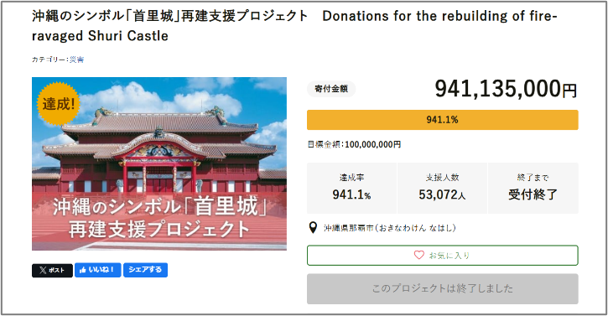Click the project title heading text
Image resolution: width=608 pixels, height=316 pixels.
(x=294, y=26)
